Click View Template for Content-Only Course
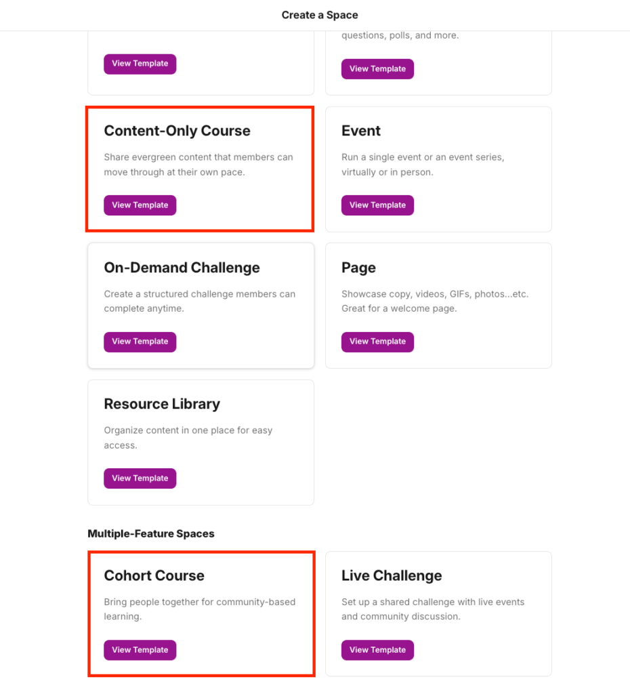The width and height of the screenshot is (630, 694). pyautogui.click(x=140, y=205)
